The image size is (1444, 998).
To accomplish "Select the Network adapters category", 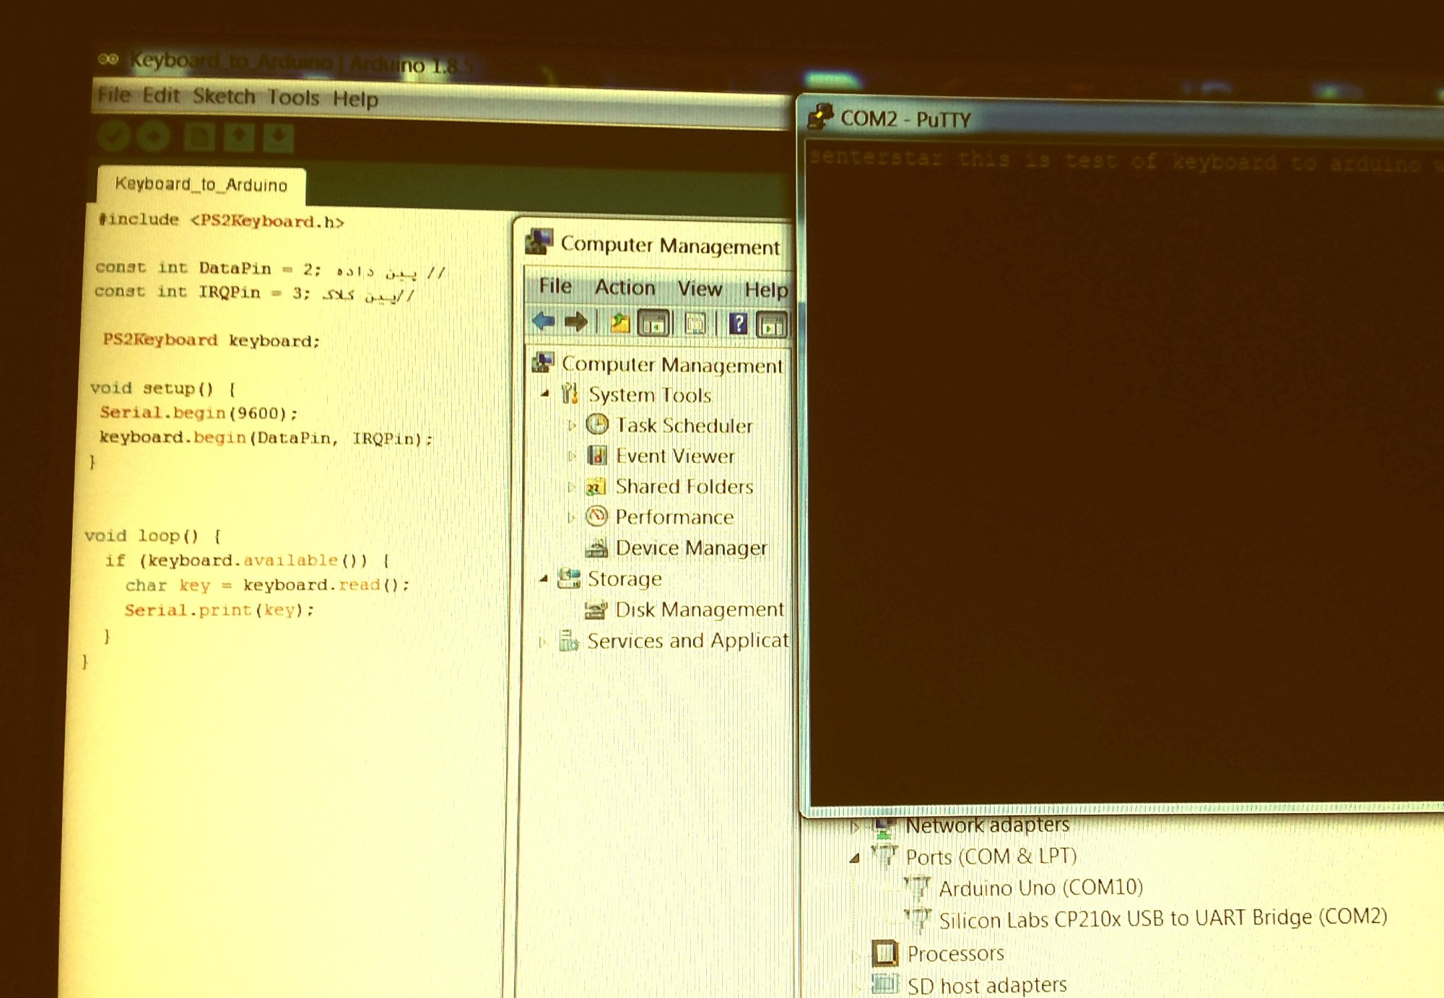I will tap(987, 825).
